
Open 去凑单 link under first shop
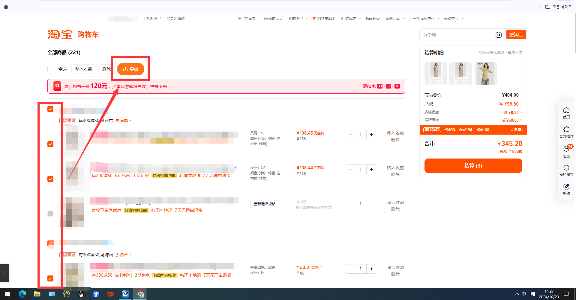coord(123,121)
